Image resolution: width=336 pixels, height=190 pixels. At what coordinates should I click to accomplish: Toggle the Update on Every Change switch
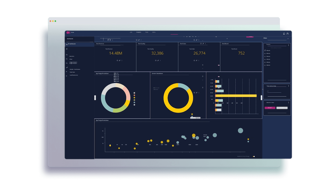254,157
